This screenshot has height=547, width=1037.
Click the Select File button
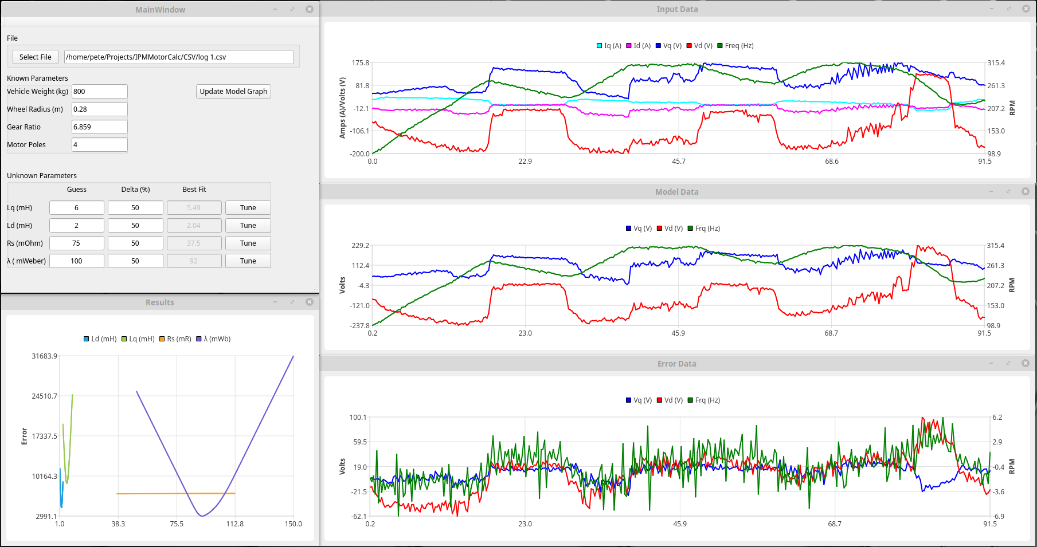click(x=36, y=57)
